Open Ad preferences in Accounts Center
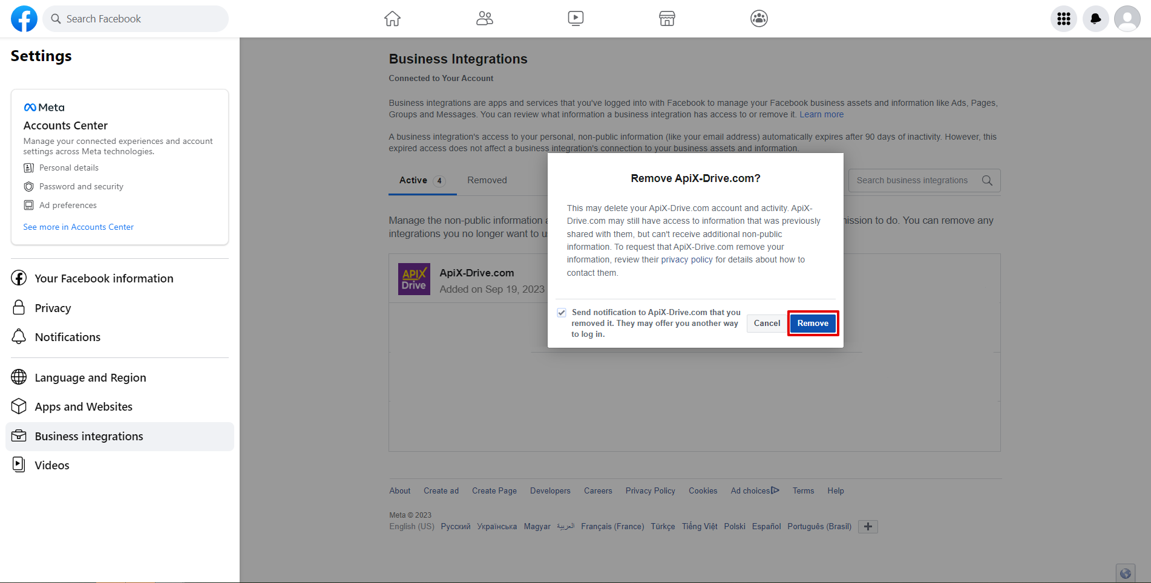The image size is (1151, 583). tap(60, 206)
